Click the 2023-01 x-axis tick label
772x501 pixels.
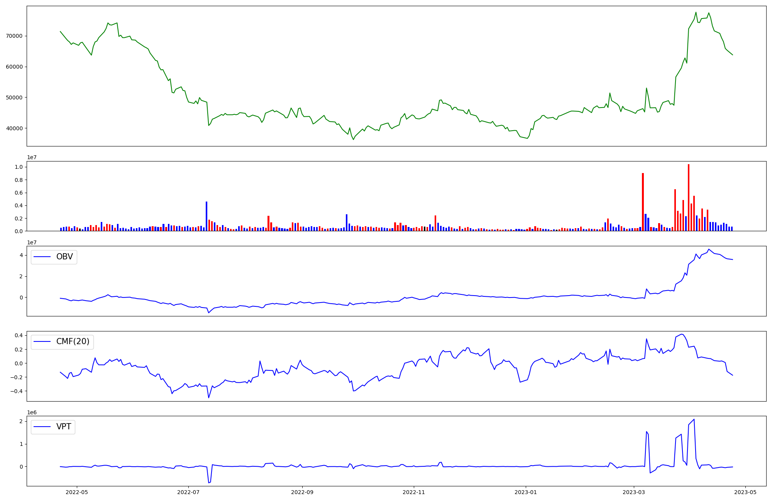[x=526, y=492]
